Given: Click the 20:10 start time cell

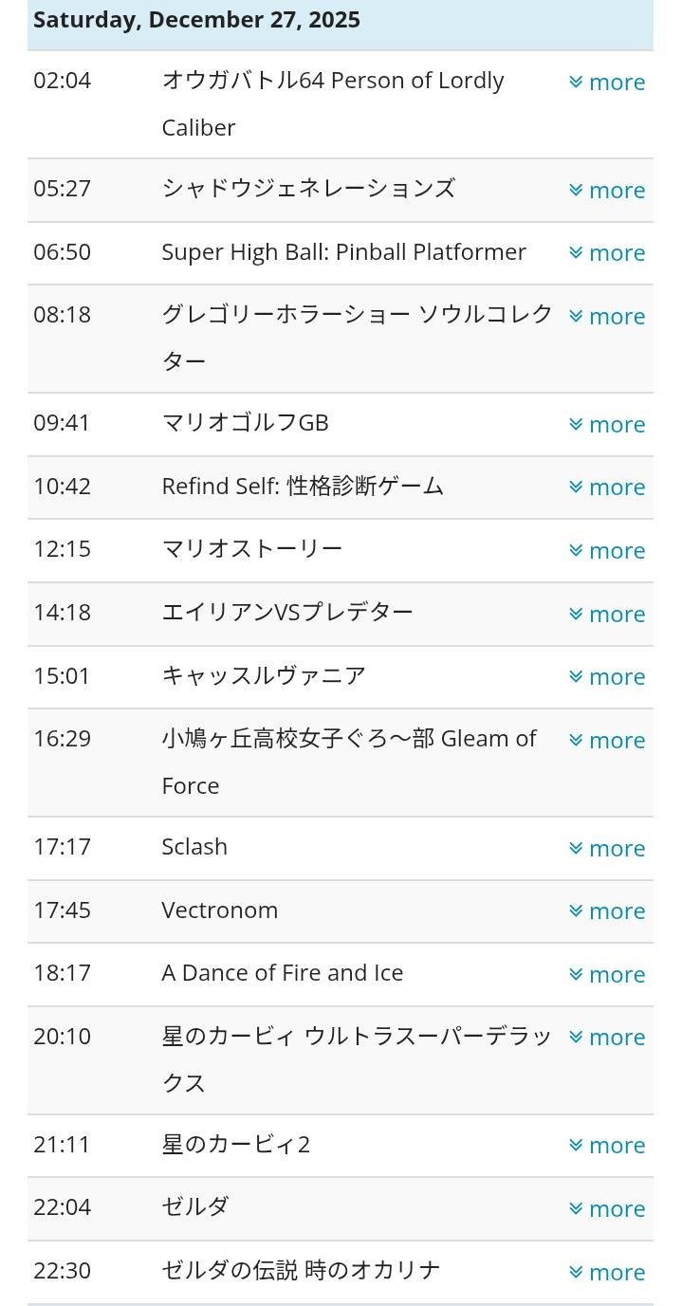Looking at the screenshot, I should (63, 1037).
